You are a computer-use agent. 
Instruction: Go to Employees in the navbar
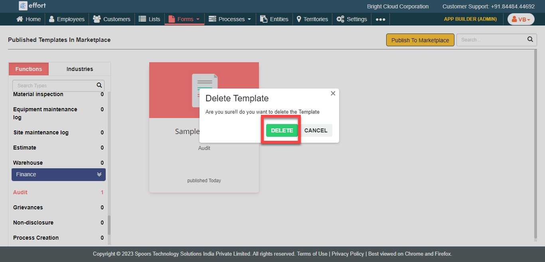pos(67,19)
